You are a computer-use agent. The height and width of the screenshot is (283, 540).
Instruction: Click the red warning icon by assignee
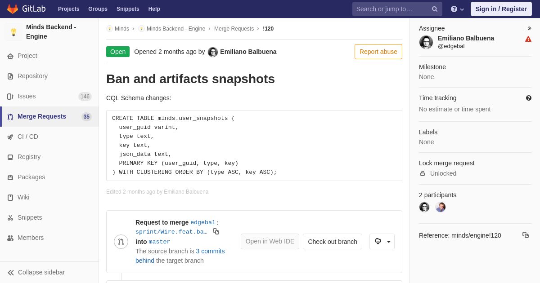(x=528, y=39)
